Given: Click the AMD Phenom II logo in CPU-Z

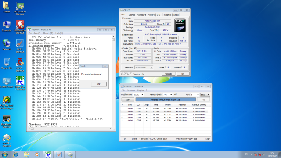Looking at the screenshot, I should [180, 25].
